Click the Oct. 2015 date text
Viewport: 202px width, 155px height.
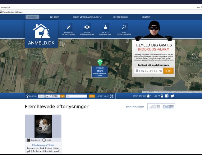click(35, 140)
